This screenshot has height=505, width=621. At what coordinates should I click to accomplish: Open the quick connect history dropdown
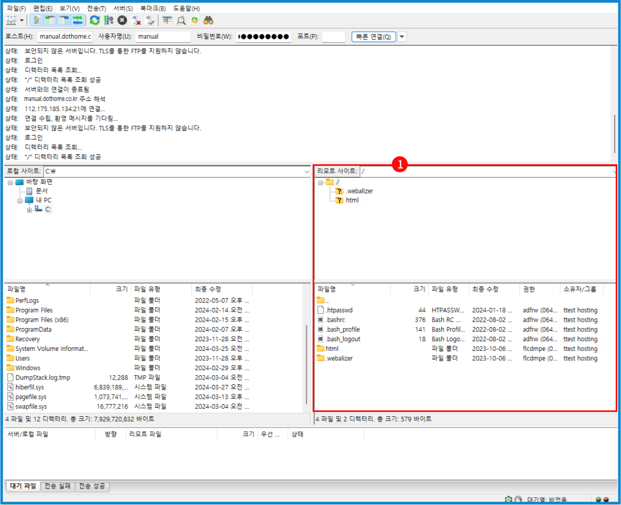(x=402, y=37)
